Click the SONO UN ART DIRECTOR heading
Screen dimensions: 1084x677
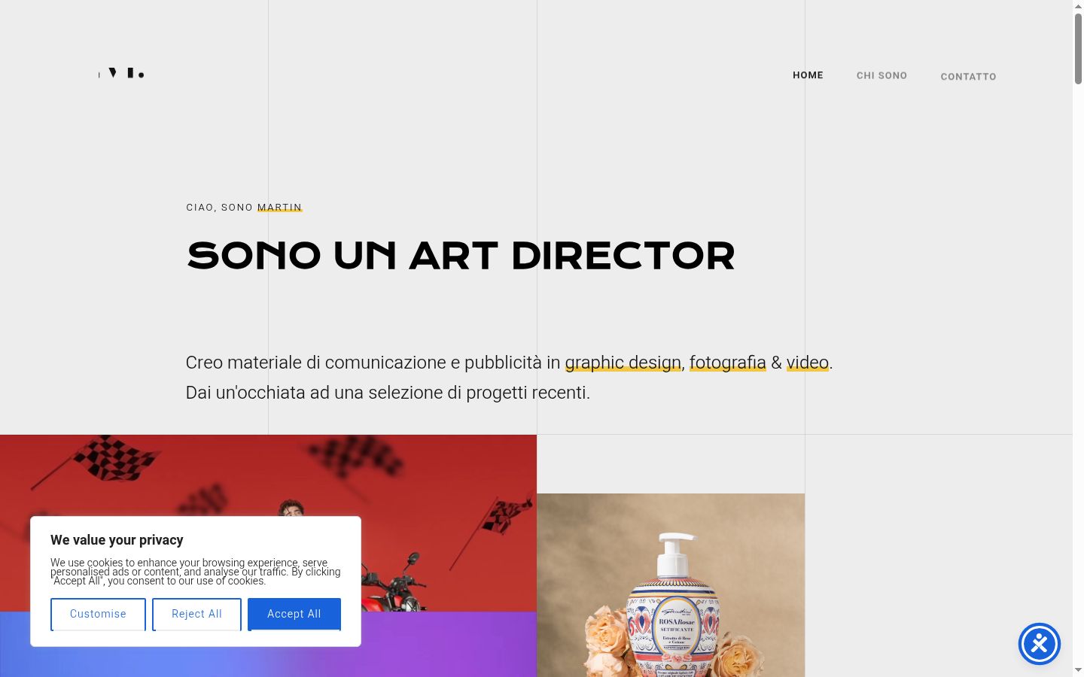[461, 256]
